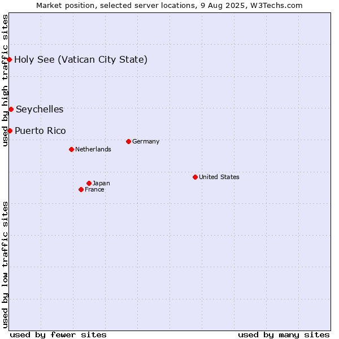Image resolution: width=339 pixels, height=339 pixels.
Task: Click the 'used by fewer sites' axis label
Action: tap(58, 335)
